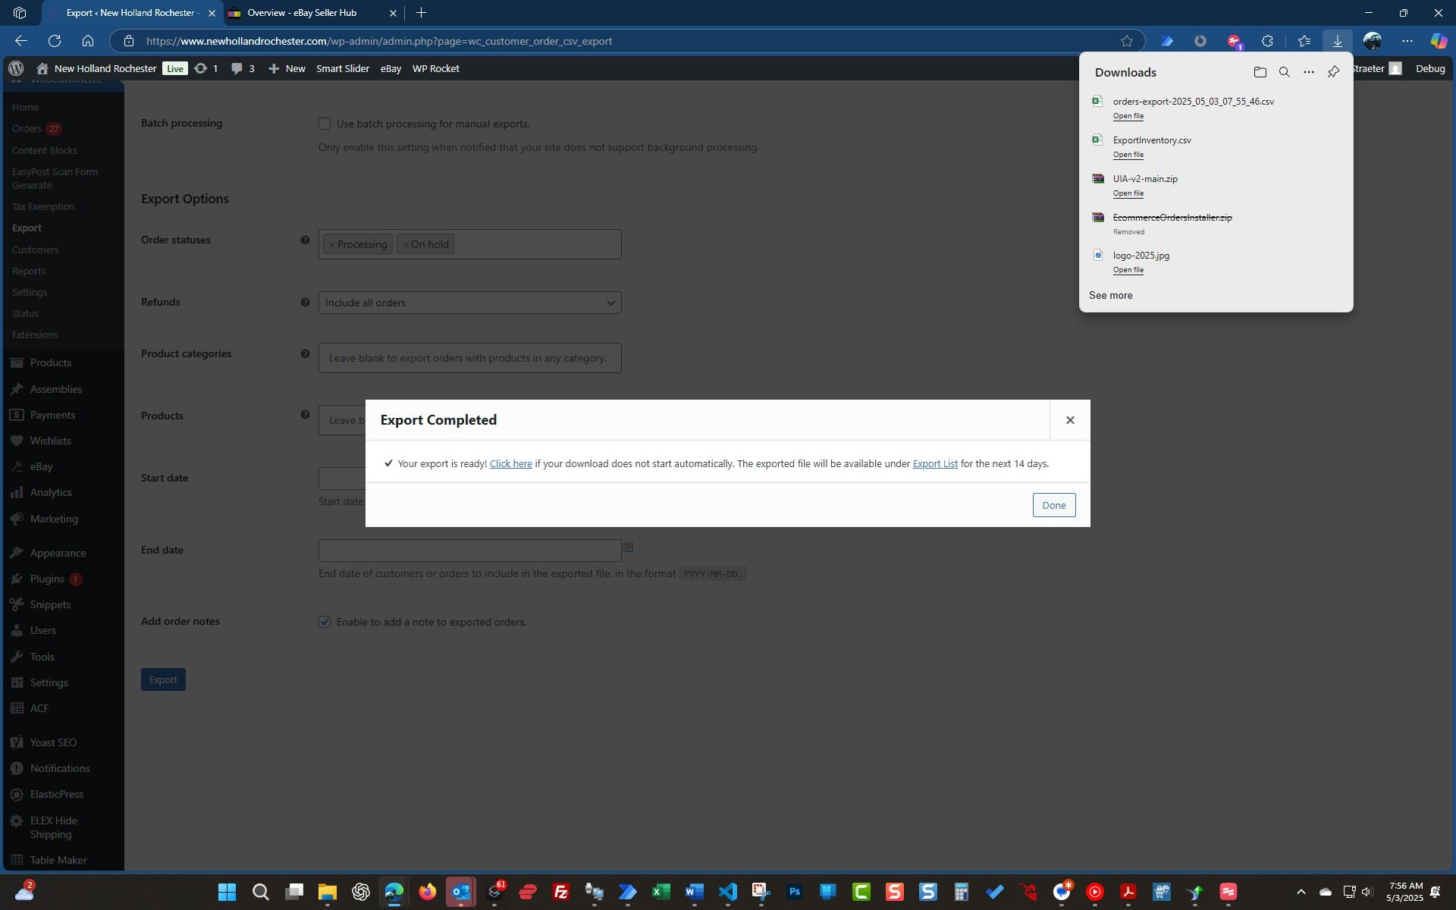Favorite this page with star icon

tap(1126, 41)
